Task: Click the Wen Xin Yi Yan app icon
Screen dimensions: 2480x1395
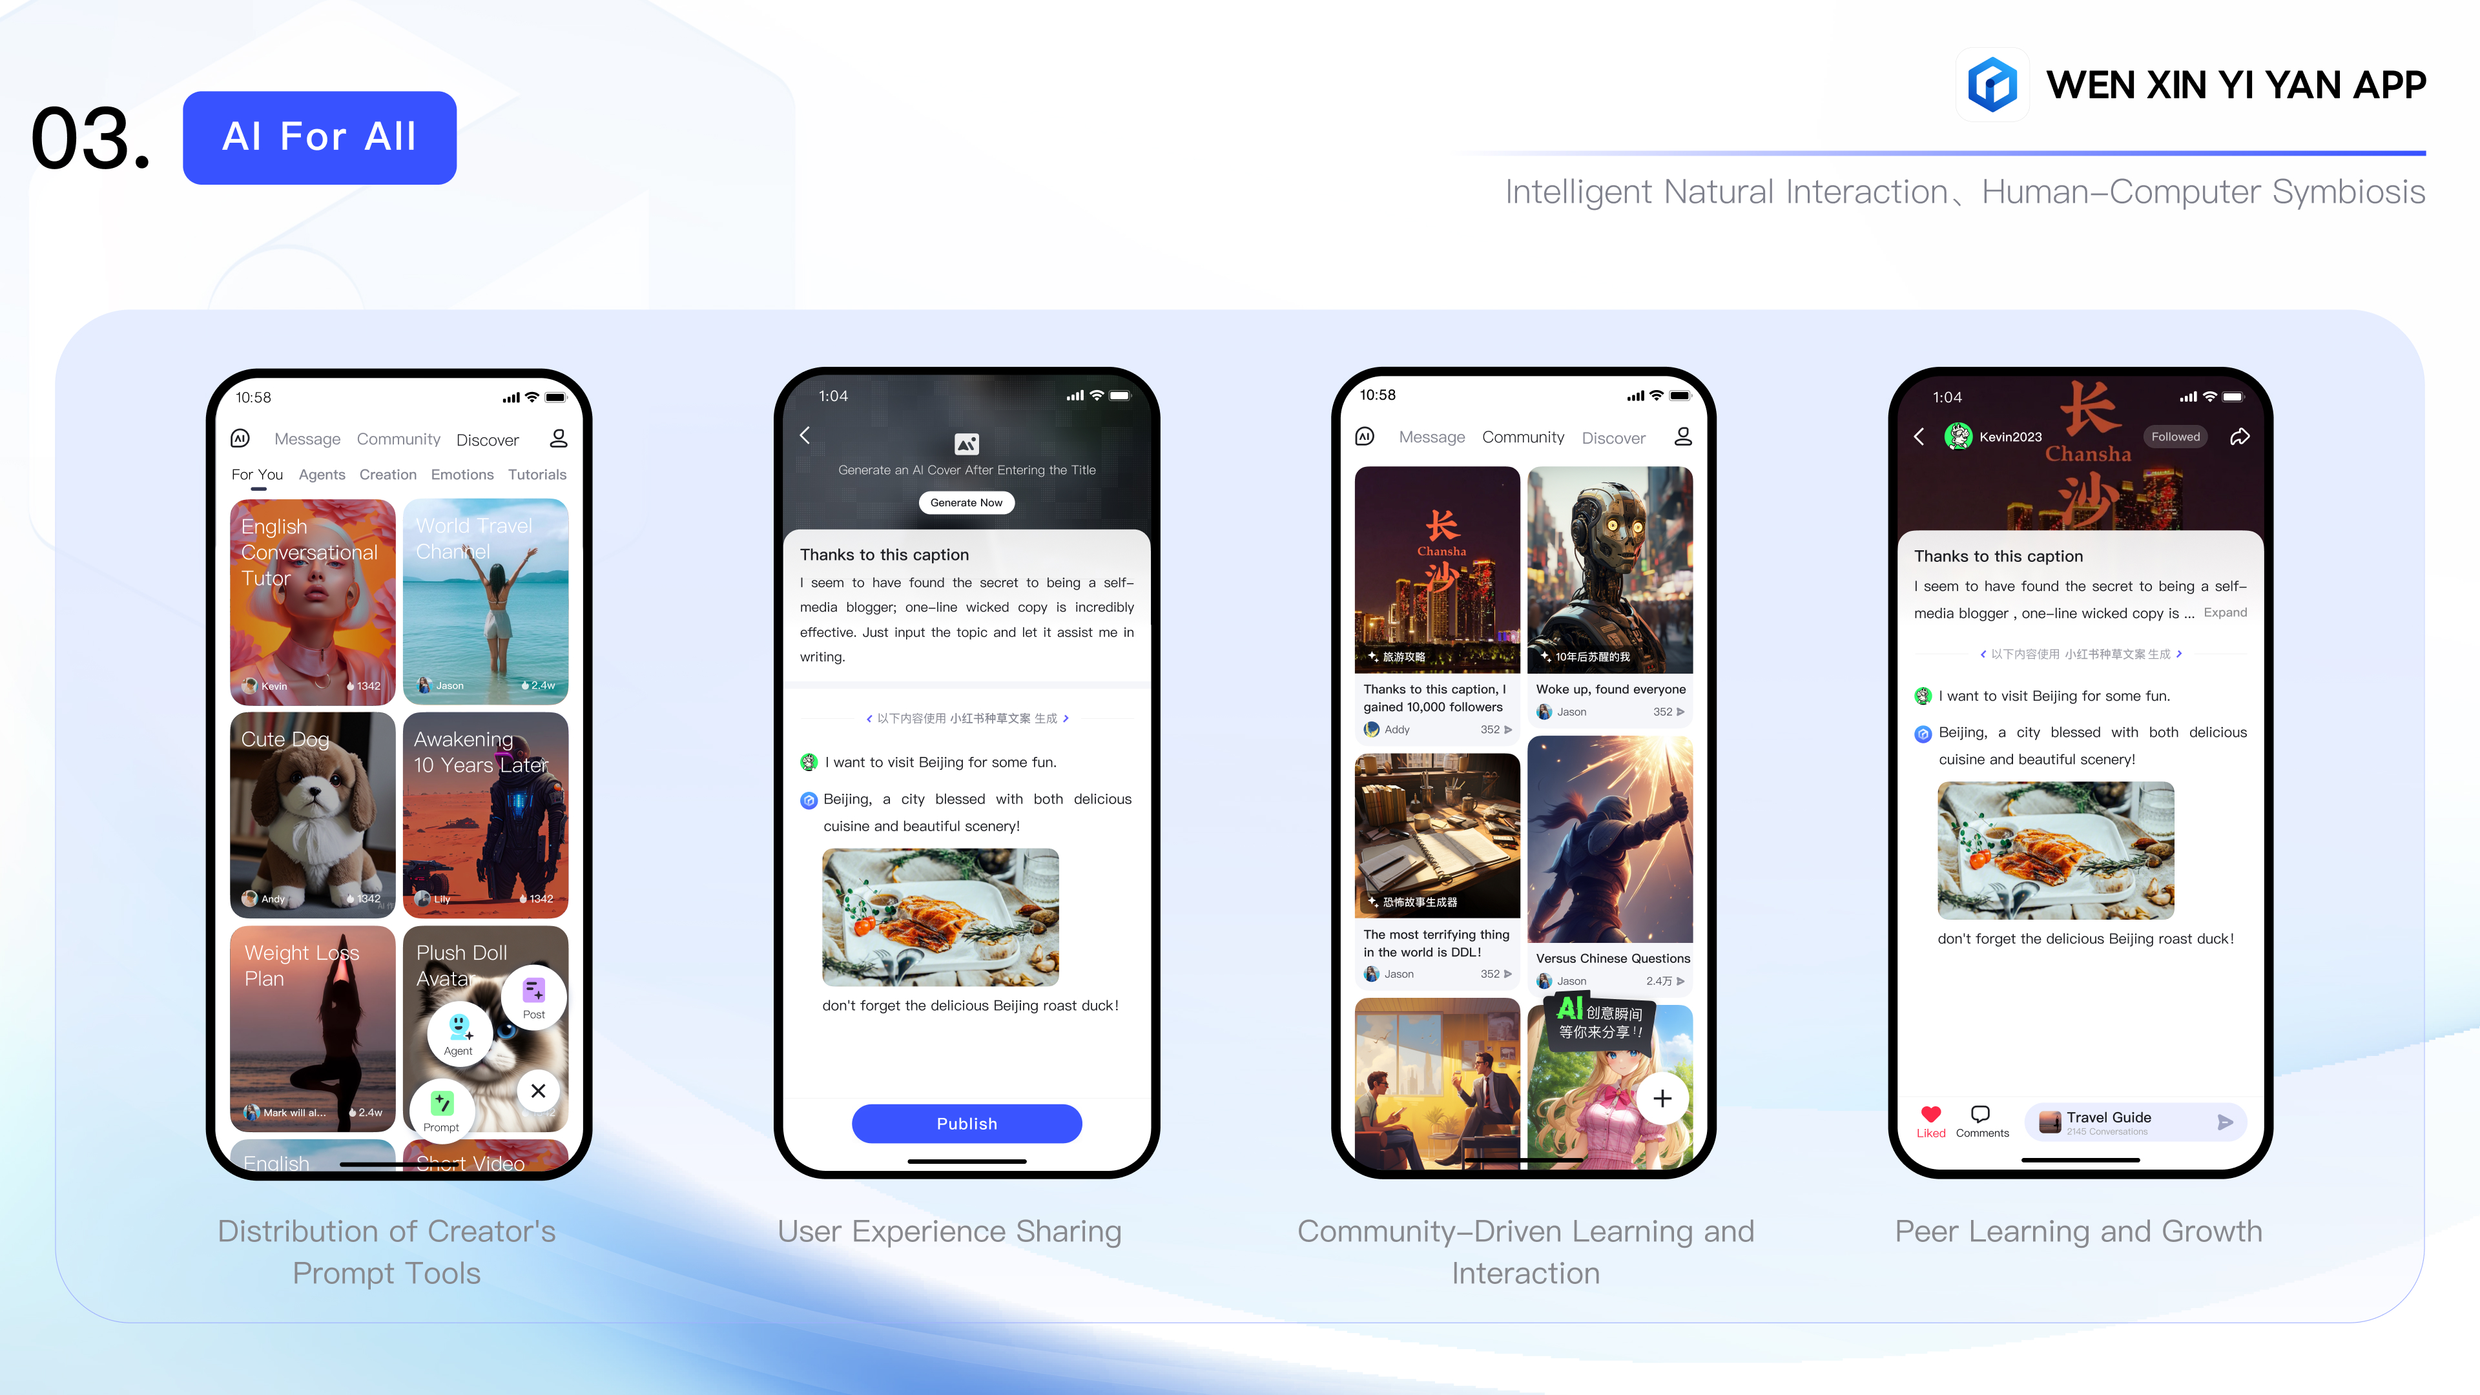Action: point(1988,83)
